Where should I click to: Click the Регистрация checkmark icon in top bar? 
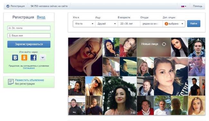(x=8, y=6)
